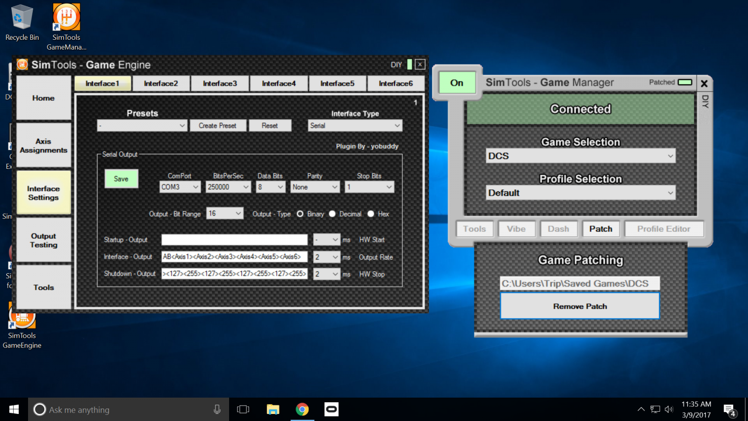The width and height of the screenshot is (748, 421).
Task: Open the Profile Editor tab
Action: [663, 229]
